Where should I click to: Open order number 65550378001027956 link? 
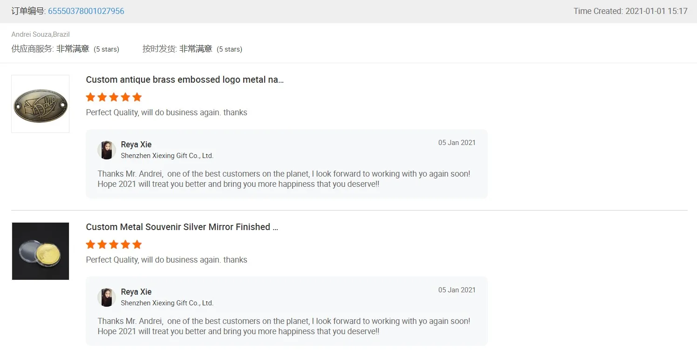(86, 11)
